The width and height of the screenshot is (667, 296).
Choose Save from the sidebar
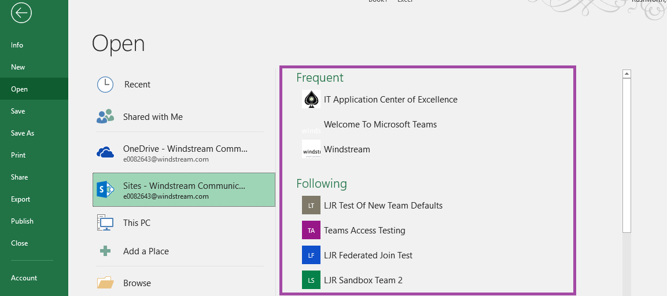(34, 111)
